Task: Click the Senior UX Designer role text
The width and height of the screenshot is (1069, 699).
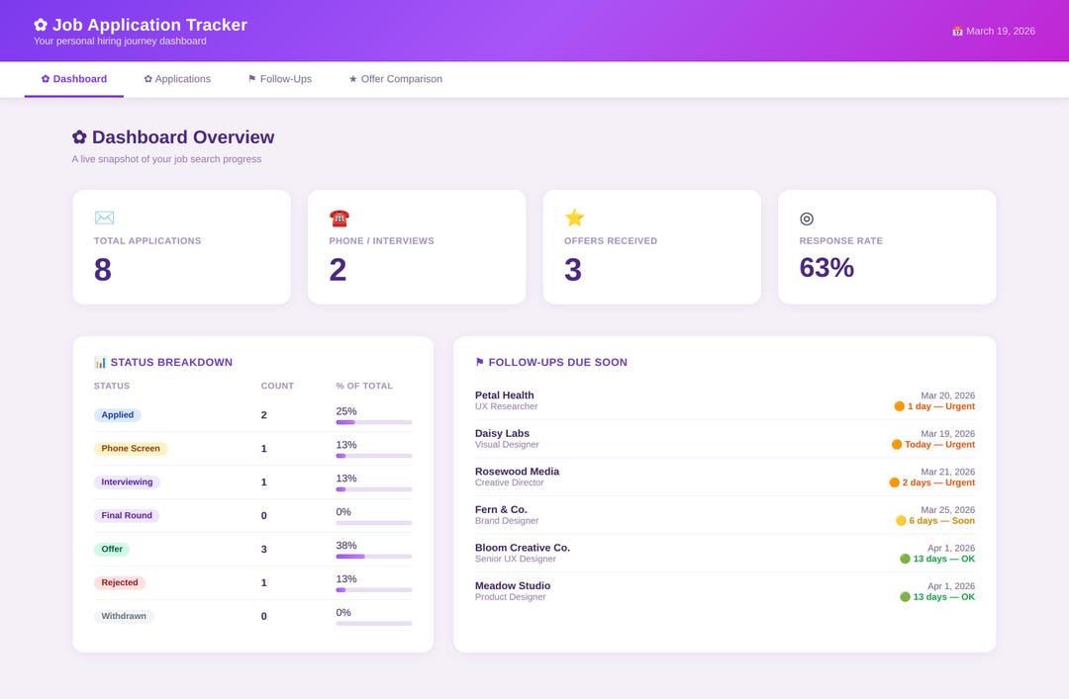Action: click(516, 559)
